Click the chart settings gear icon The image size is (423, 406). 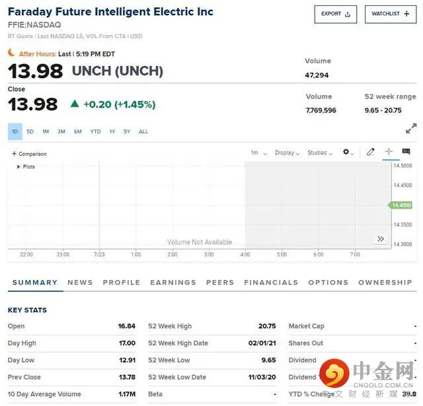tap(346, 152)
